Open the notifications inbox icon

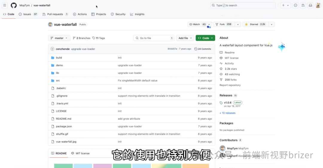(310, 5)
